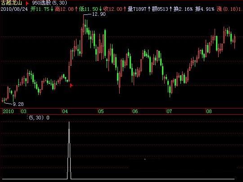243x182 pixels.
Task: Click the 开11.75 opening price readout
Action: 40,9
